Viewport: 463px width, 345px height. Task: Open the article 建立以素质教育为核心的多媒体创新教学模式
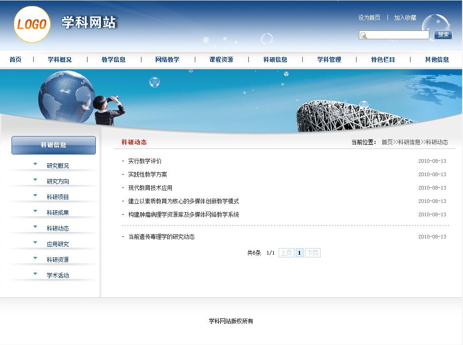tap(183, 201)
